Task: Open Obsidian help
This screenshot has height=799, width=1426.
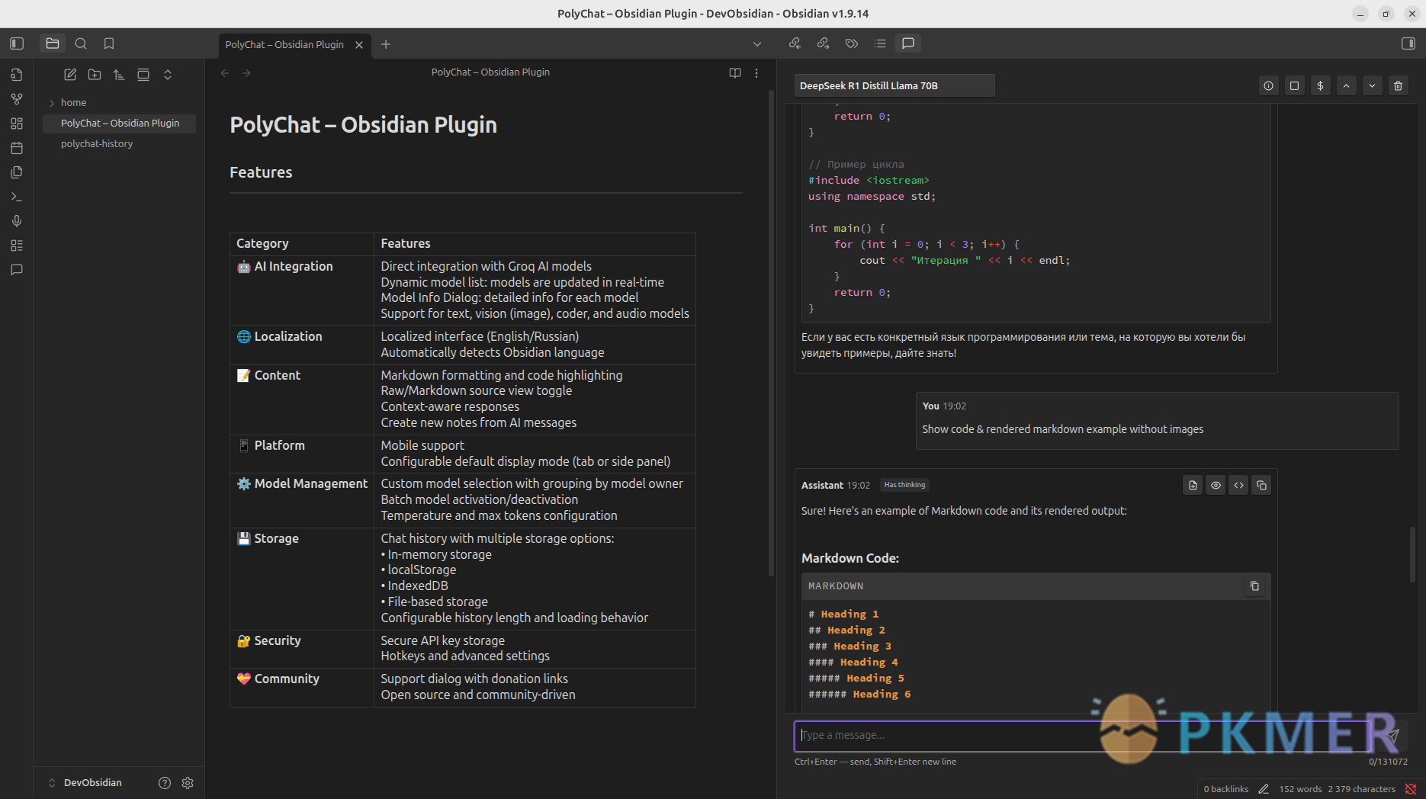Action: point(165,783)
